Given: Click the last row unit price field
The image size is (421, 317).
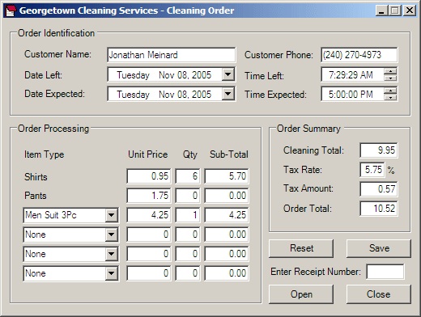Looking at the screenshot, I should pyautogui.click(x=149, y=273).
